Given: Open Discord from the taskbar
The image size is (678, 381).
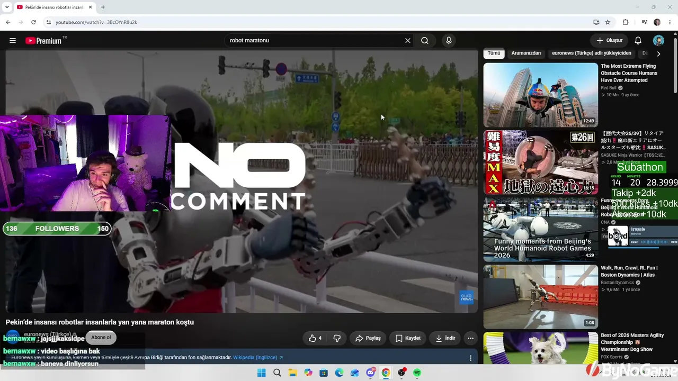Looking at the screenshot, I should (x=370, y=373).
